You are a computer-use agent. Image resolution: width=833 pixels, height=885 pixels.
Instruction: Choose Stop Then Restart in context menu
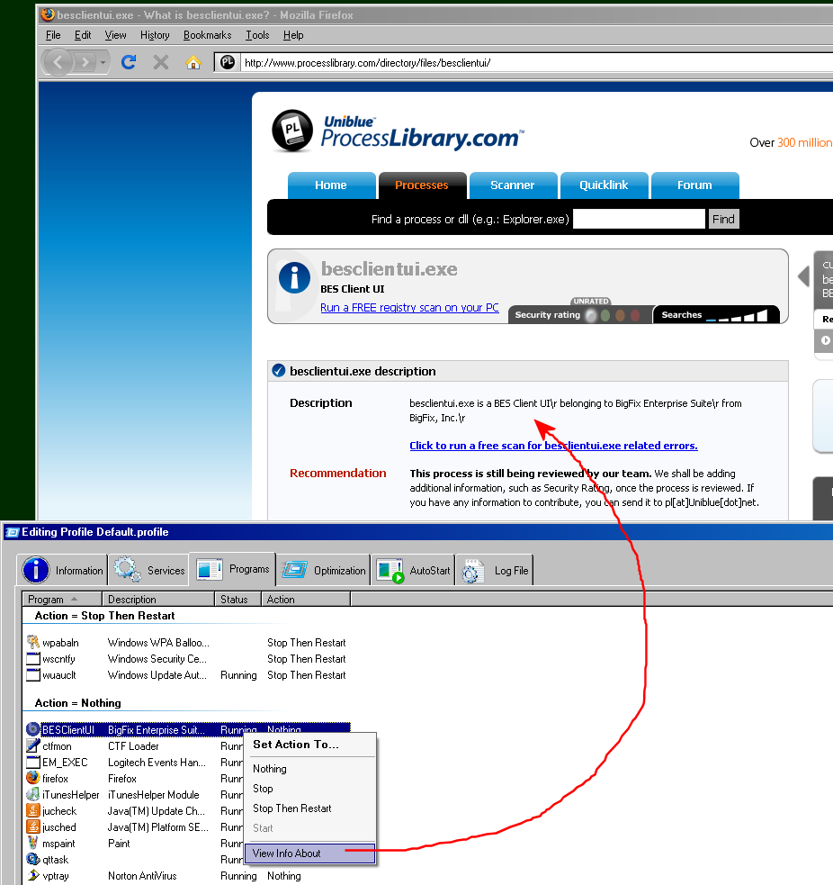(310, 808)
